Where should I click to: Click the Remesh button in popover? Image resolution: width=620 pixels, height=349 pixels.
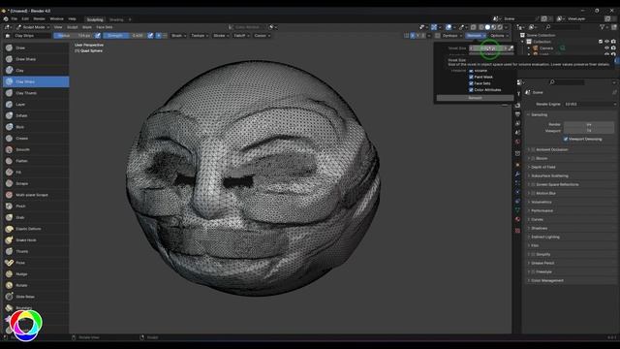(x=475, y=98)
